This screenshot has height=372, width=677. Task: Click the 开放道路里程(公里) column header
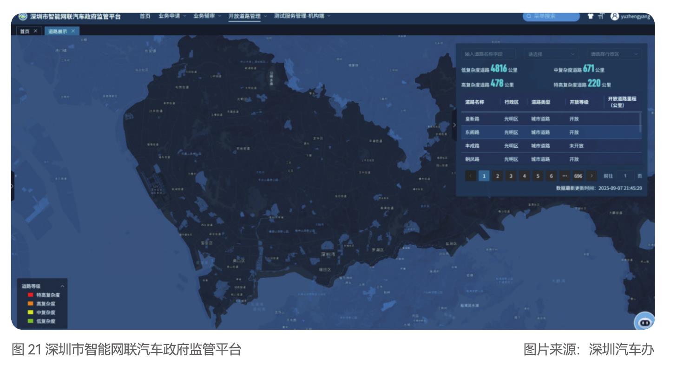[622, 102]
